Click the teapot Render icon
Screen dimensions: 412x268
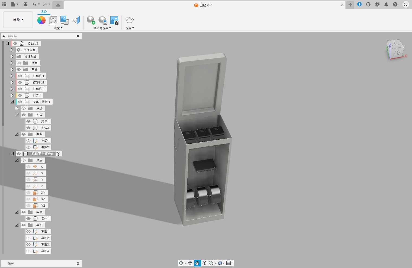point(130,20)
